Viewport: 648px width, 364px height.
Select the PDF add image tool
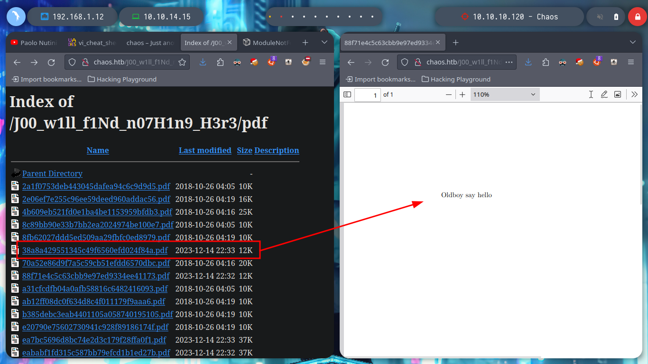[x=618, y=94]
